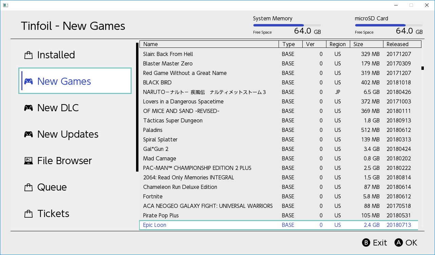Click the 512 MB Paladins size
435x255 pixels.
pos(370,130)
